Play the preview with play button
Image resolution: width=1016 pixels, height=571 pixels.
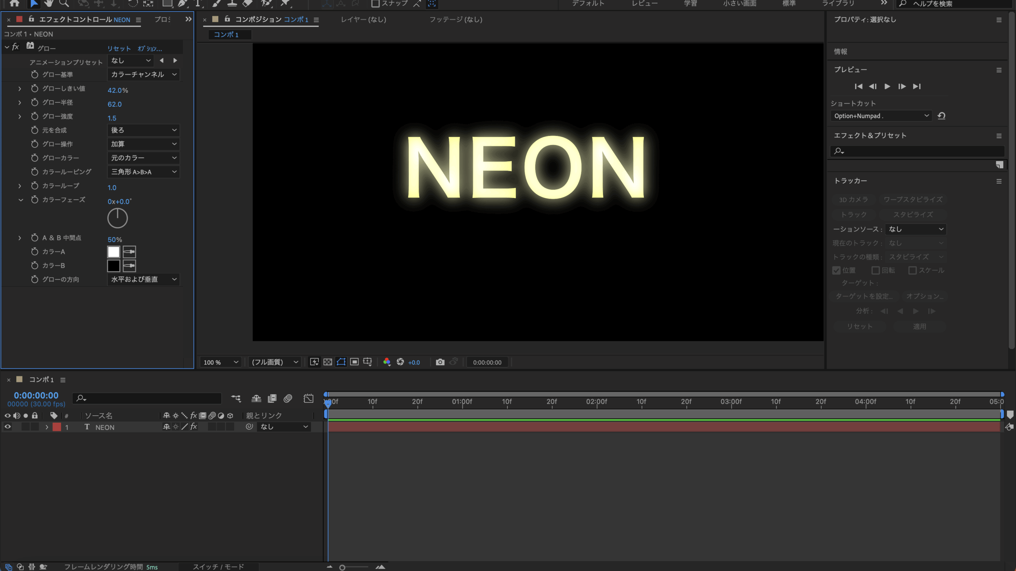pyautogui.click(x=887, y=86)
